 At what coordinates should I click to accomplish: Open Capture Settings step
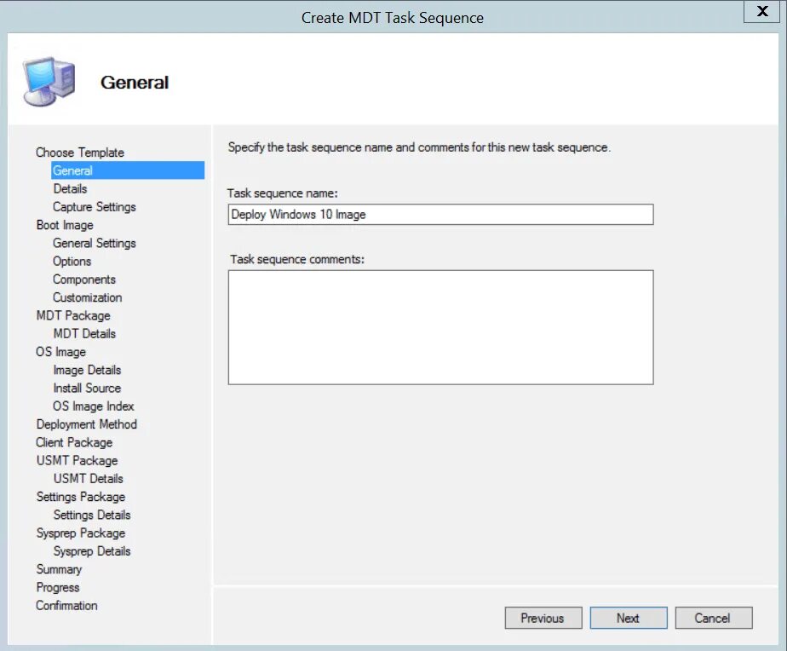(x=95, y=207)
